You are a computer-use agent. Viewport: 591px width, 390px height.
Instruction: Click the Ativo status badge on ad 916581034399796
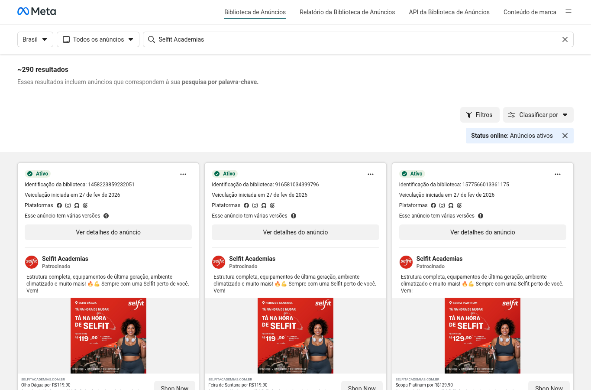pyautogui.click(x=225, y=174)
